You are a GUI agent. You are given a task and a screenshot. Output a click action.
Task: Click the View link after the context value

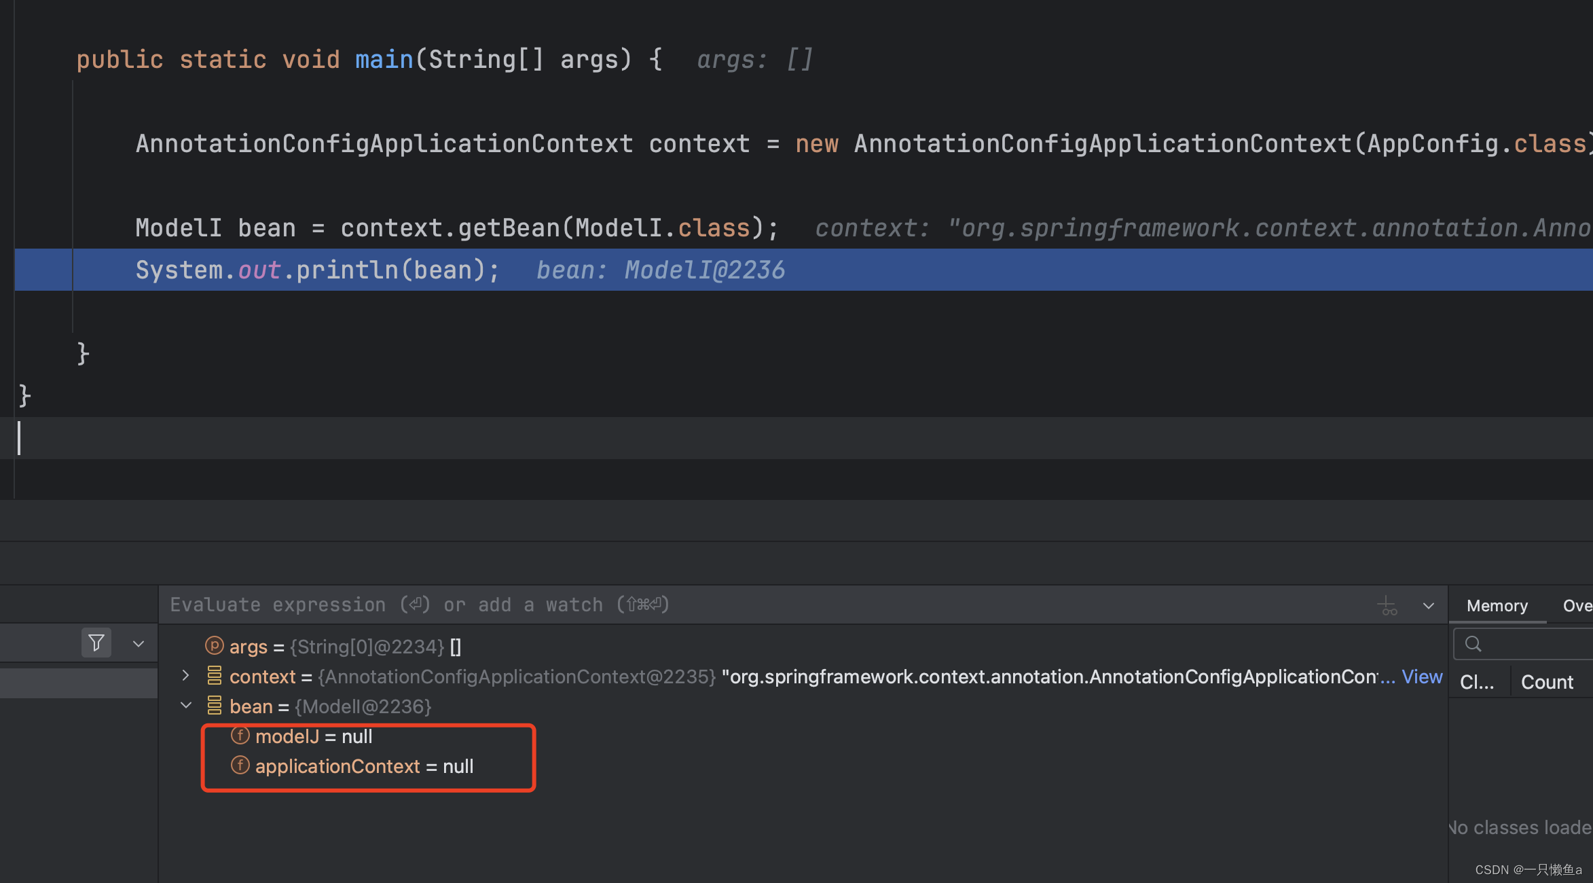tap(1422, 676)
